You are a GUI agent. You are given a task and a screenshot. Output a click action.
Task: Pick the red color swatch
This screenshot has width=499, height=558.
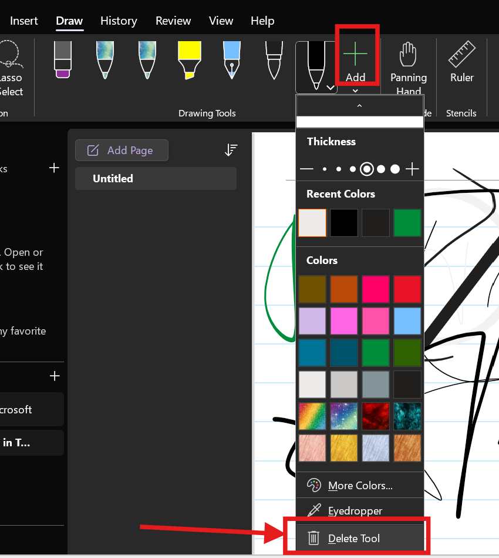407,289
